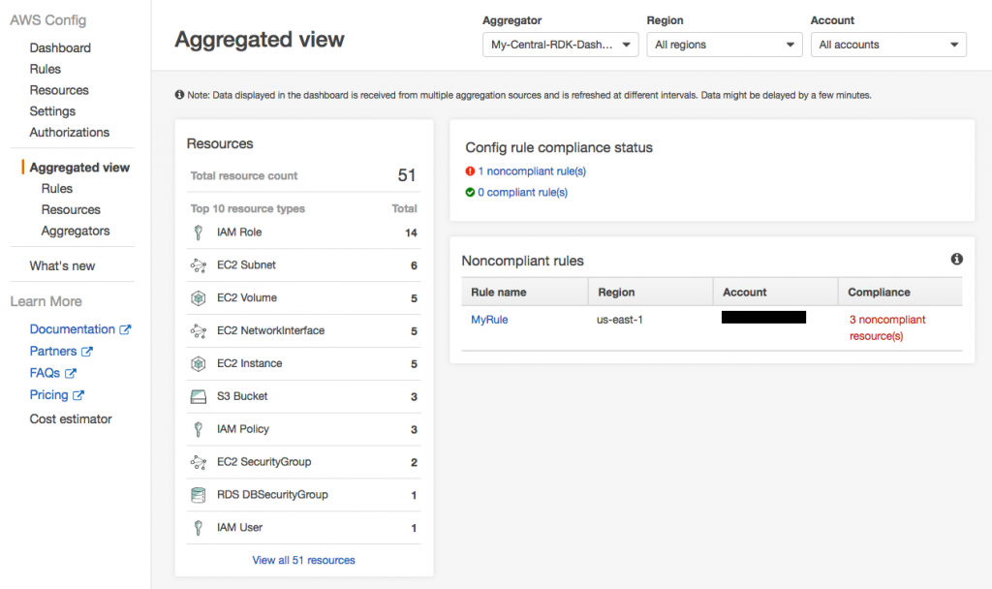Viewport: 992px width, 589px height.
Task: Click the info icon in Noncompliant rules
Action: (x=957, y=260)
